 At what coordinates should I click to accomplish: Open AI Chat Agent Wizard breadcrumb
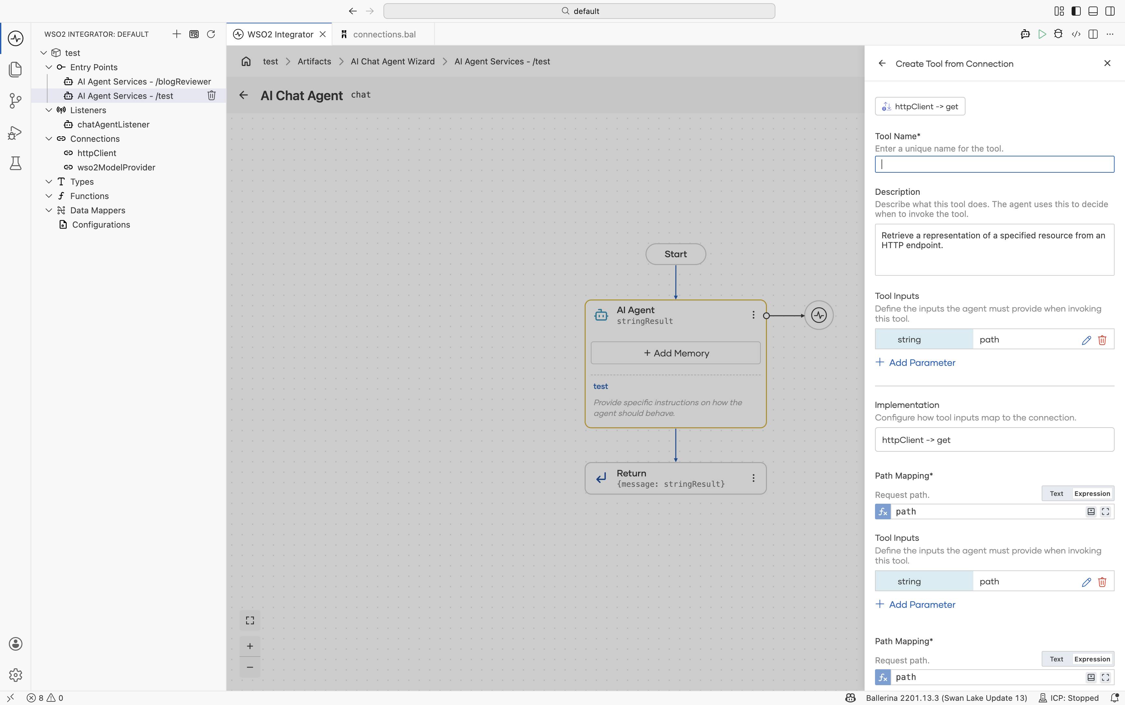tap(393, 61)
